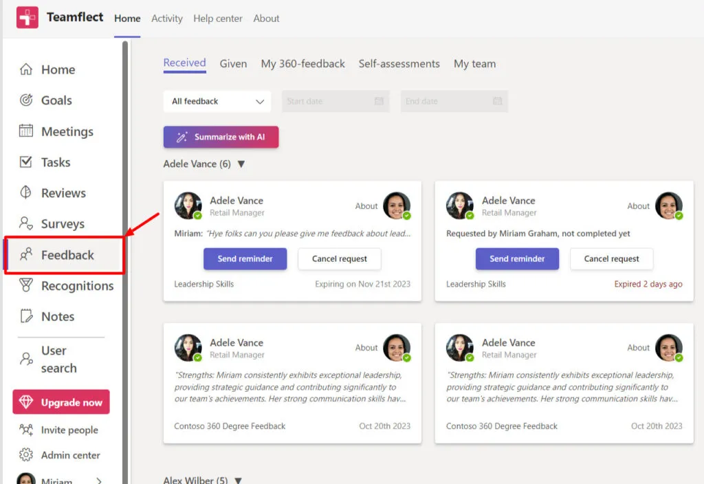Click Adele Vance avatar on bottom-left feedback card

[188, 347]
